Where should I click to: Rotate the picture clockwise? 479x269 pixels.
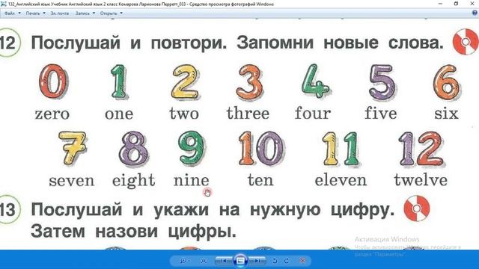[x=287, y=261]
